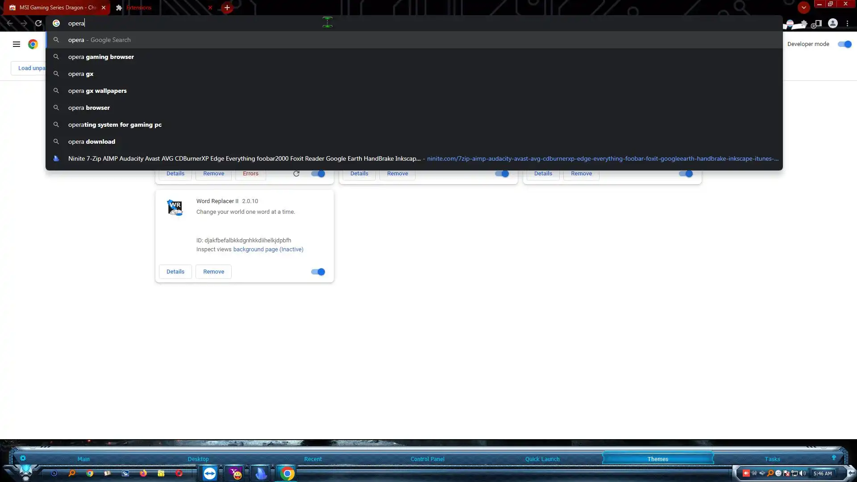
Task: Switch to MSI Gaming Series Dragon tab
Action: (54, 8)
